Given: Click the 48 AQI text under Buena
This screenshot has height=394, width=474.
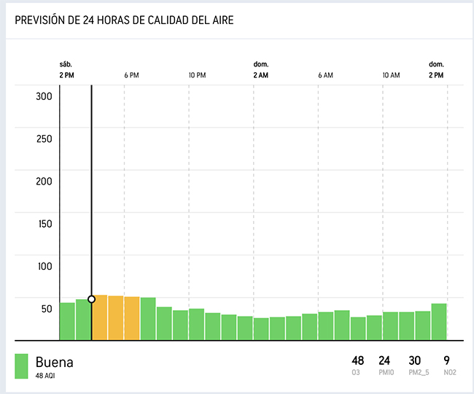Looking at the screenshot, I should click(45, 376).
